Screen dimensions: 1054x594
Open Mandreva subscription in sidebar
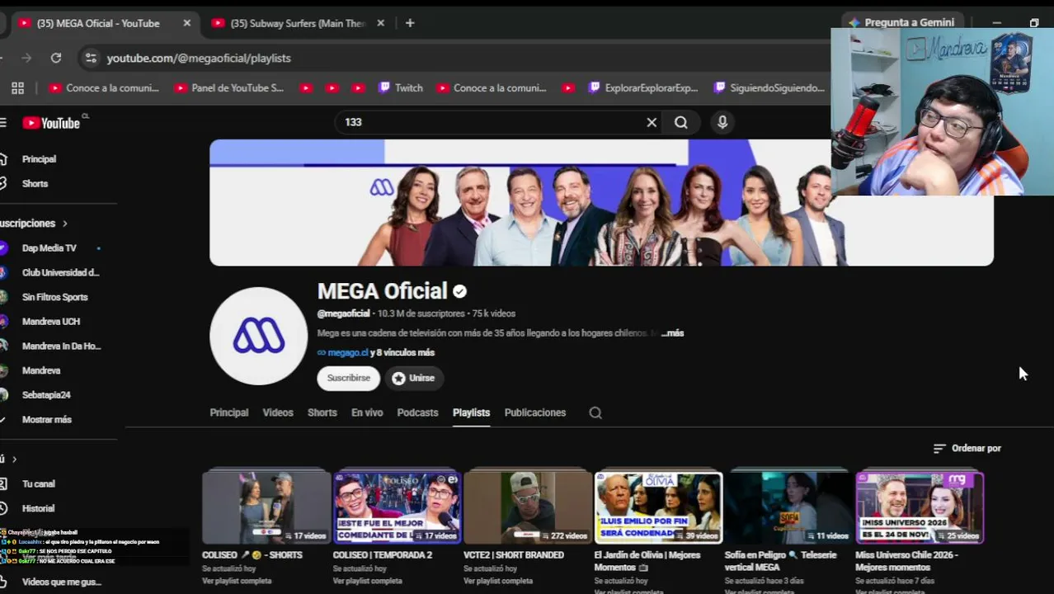click(41, 370)
